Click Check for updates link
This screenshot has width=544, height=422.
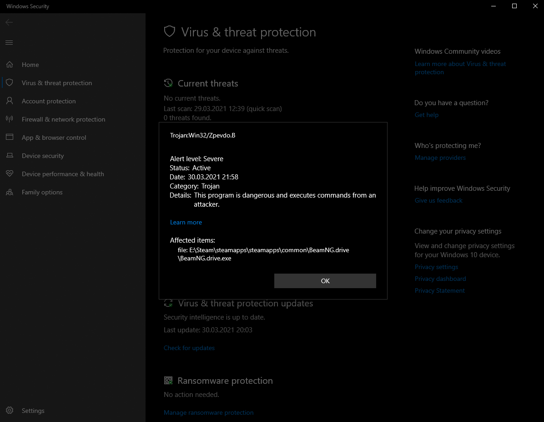pyautogui.click(x=189, y=348)
